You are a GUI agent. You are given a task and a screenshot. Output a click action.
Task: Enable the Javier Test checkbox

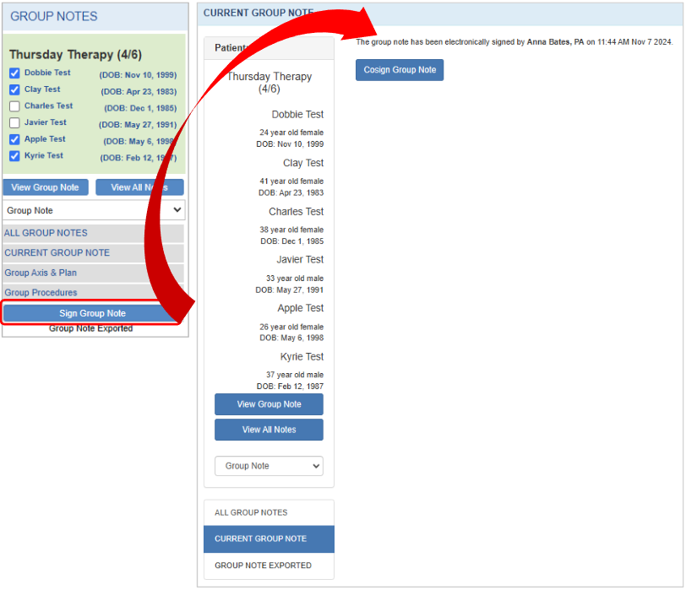[14, 123]
